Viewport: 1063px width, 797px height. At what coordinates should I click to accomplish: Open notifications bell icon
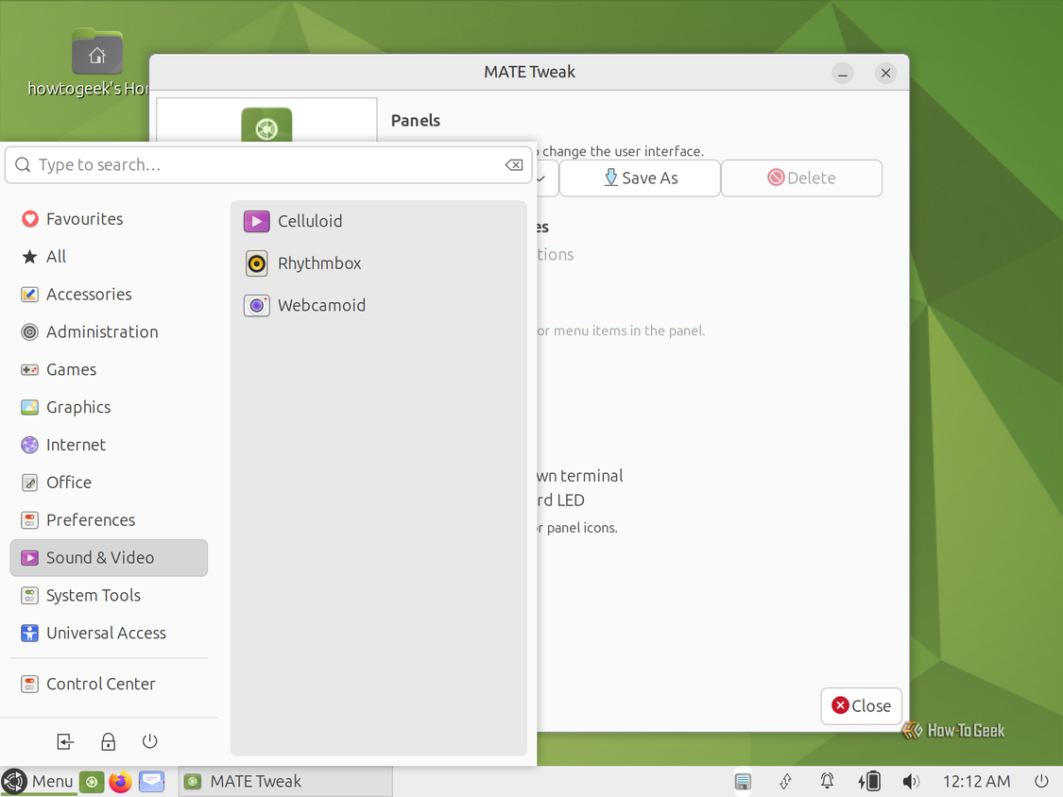(x=827, y=781)
